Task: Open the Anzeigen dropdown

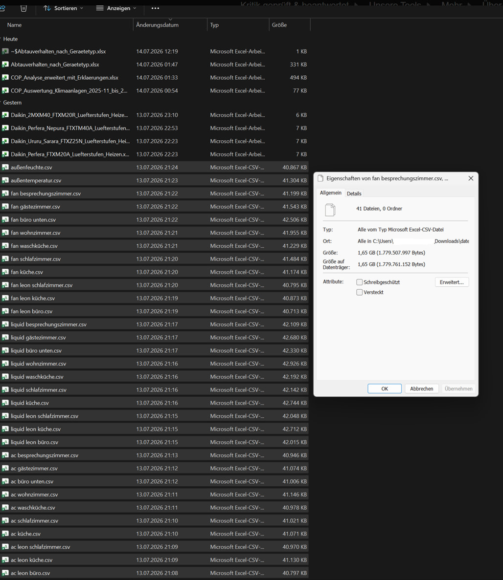Action: pyautogui.click(x=116, y=8)
